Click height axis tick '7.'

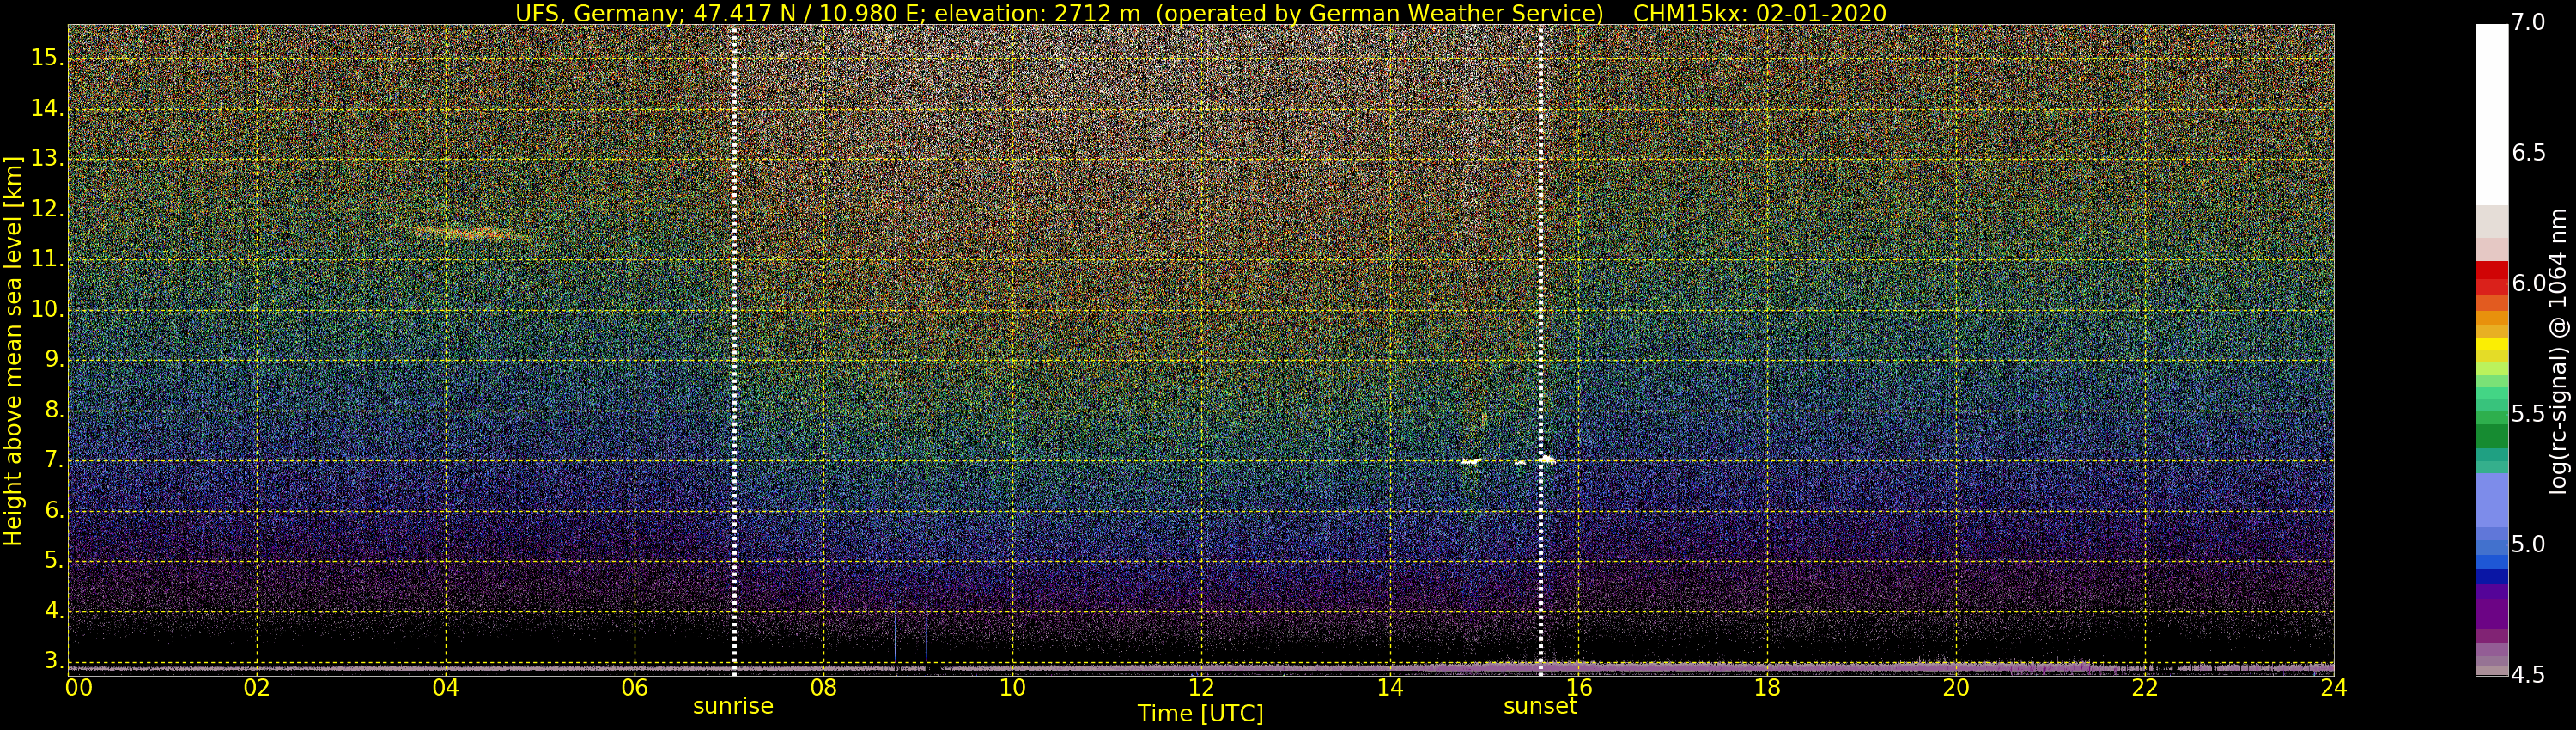(x=54, y=461)
